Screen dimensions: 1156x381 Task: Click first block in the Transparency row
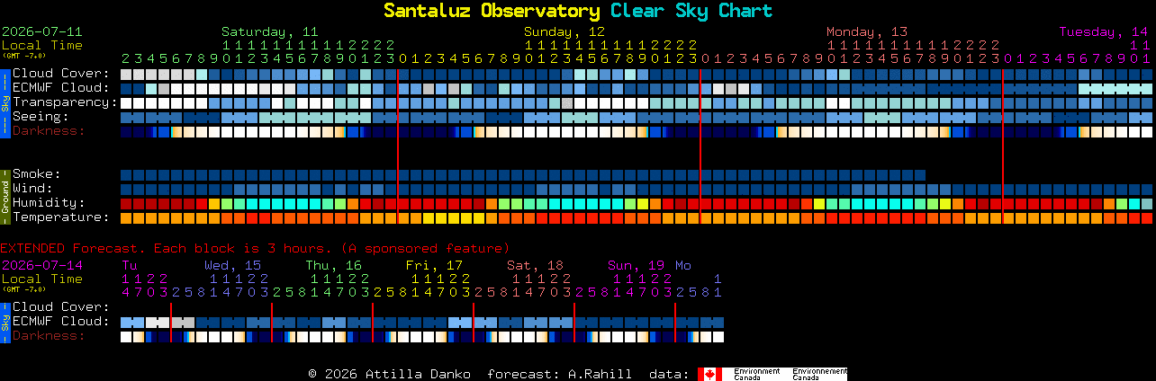pyautogui.click(x=126, y=102)
